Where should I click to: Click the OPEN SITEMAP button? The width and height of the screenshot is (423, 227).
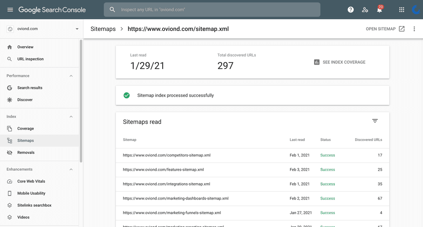click(x=385, y=29)
